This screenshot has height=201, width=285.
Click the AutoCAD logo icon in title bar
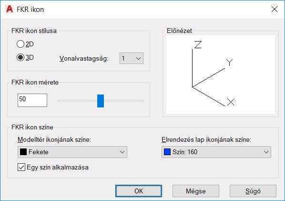click(x=10, y=9)
